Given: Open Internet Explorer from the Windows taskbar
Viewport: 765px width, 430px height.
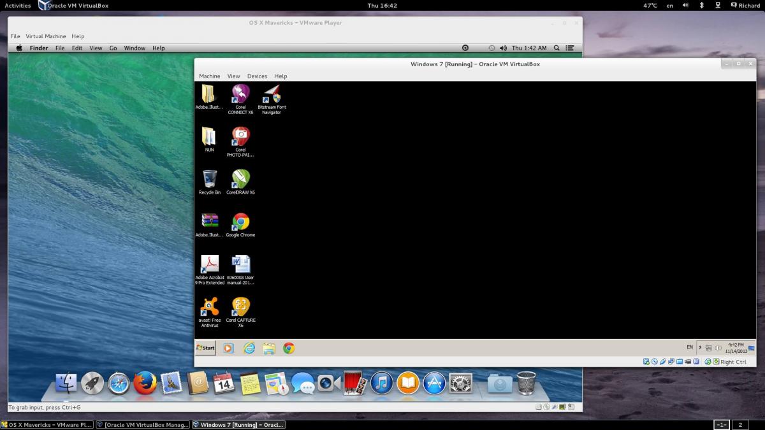Looking at the screenshot, I should point(249,348).
